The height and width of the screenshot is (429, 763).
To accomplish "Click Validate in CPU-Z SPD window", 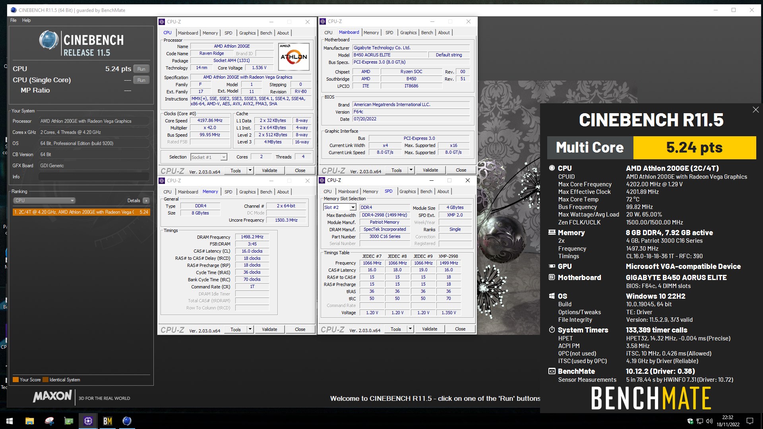I will tap(430, 329).
